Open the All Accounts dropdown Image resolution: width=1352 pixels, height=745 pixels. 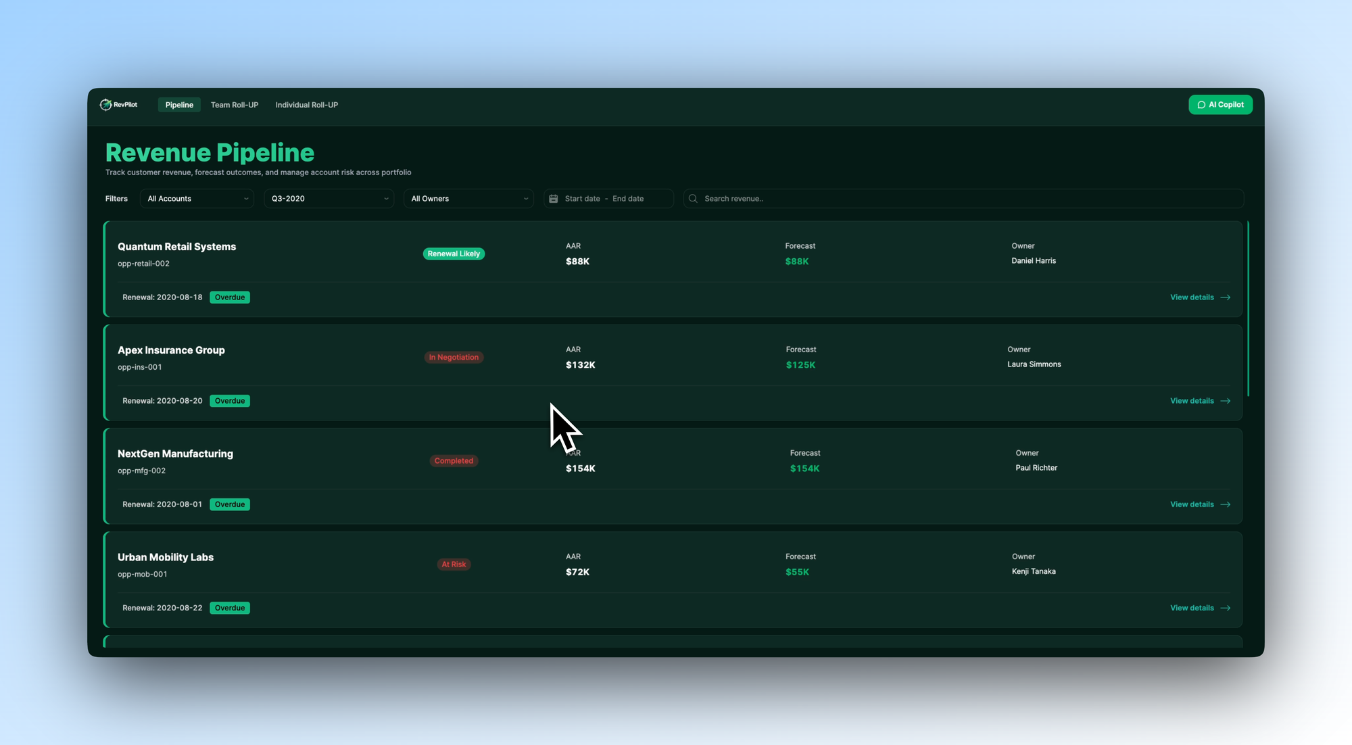(196, 198)
